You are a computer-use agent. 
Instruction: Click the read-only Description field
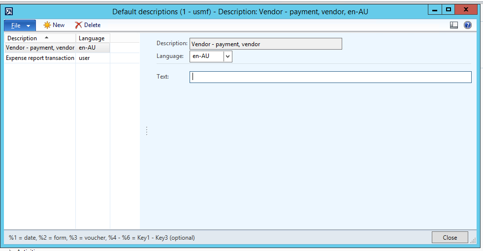pos(265,44)
